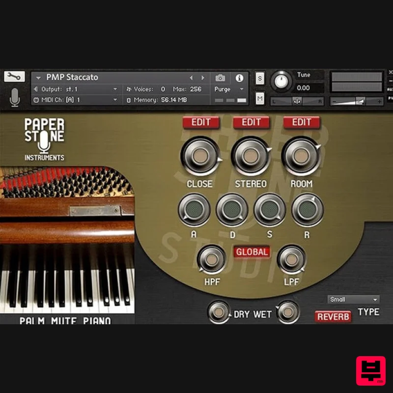Click the MIDI plug icon beside MIDI Ch

point(35,100)
